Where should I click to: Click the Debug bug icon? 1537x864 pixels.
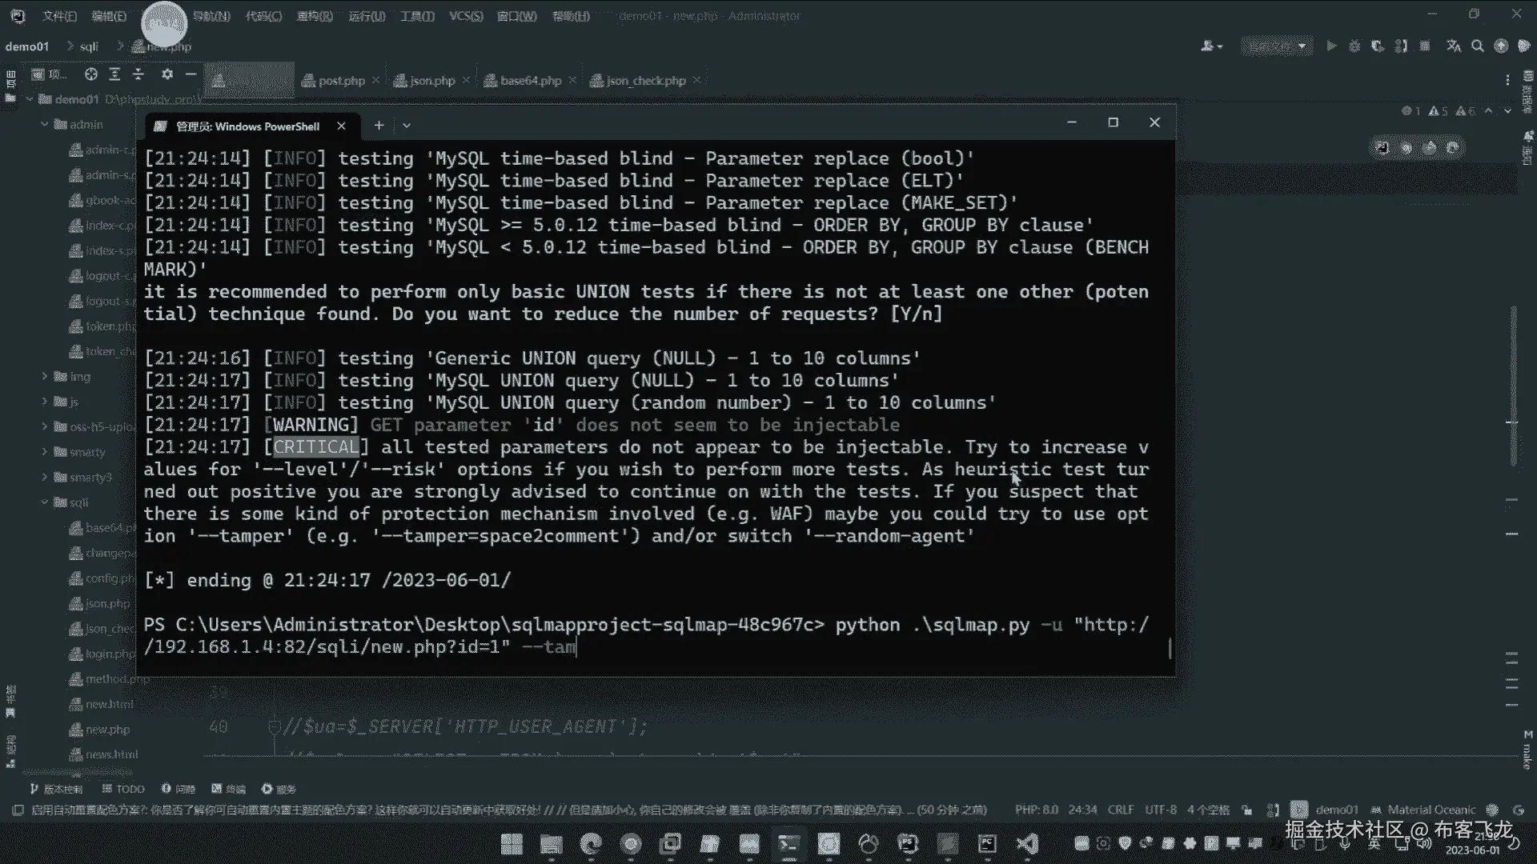pos(1354,46)
